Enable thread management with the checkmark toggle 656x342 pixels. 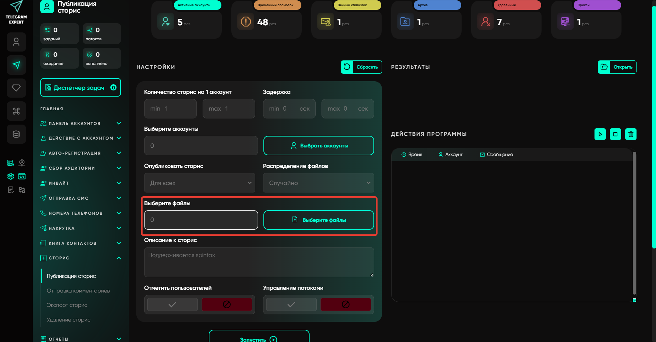point(291,304)
